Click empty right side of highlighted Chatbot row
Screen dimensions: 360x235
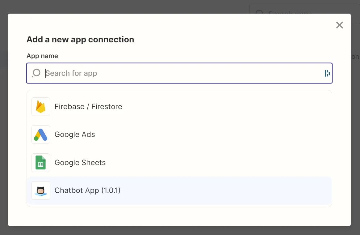(x=230, y=190)
